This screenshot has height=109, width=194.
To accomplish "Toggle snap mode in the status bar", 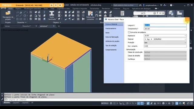I will coord(115,103).
